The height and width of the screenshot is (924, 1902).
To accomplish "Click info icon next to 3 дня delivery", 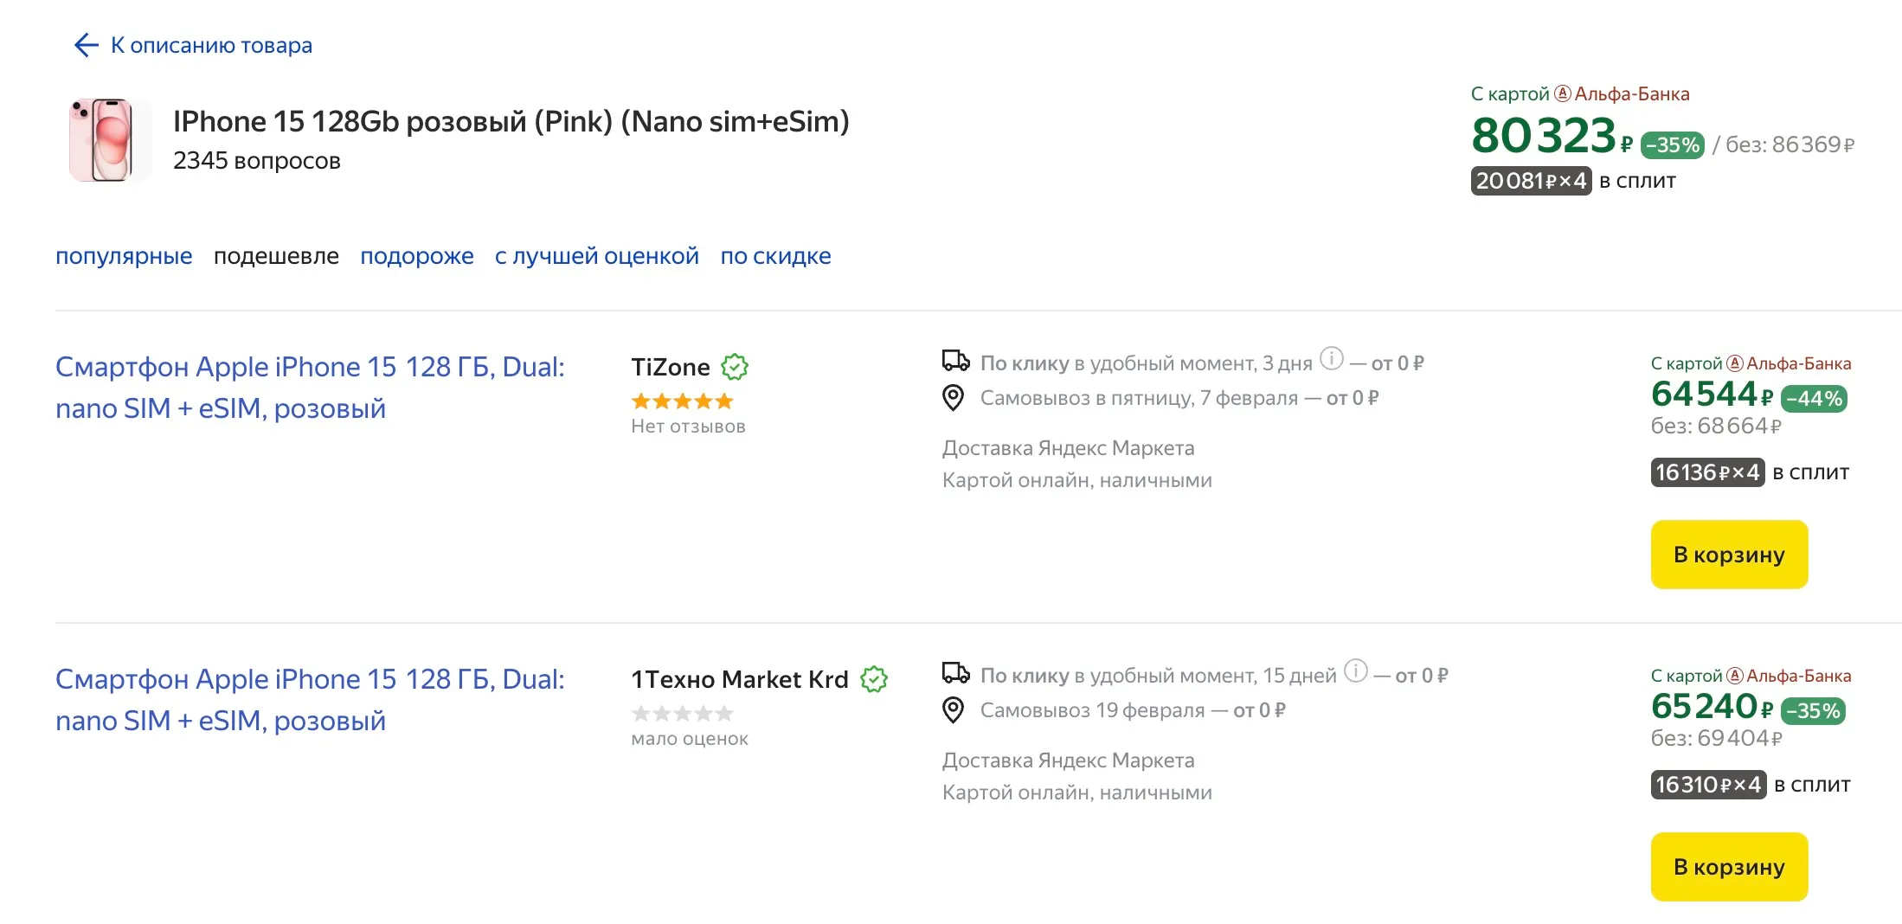I will [1332, 358].
